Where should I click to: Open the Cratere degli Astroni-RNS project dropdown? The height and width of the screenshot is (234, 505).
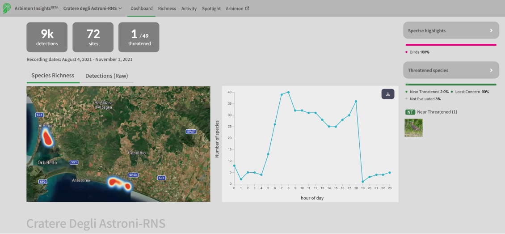[x=93, y=9]
